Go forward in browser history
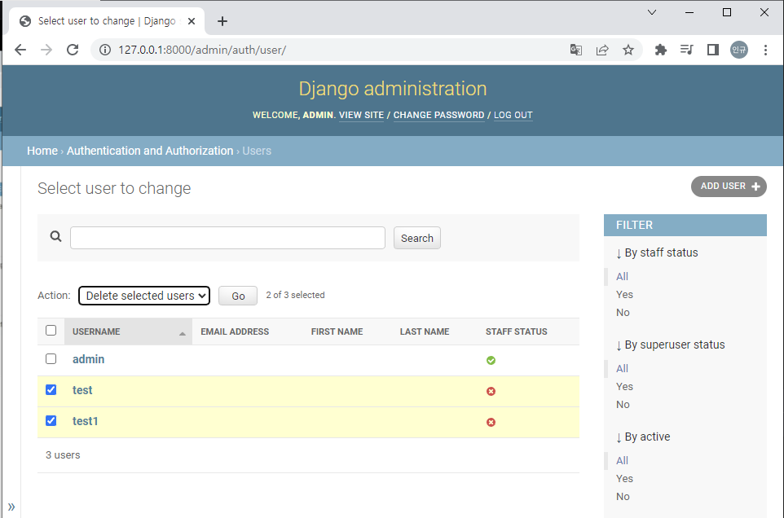Image resolution: width=784 pixels, height=518 pixels. click(x=46, y=50)
